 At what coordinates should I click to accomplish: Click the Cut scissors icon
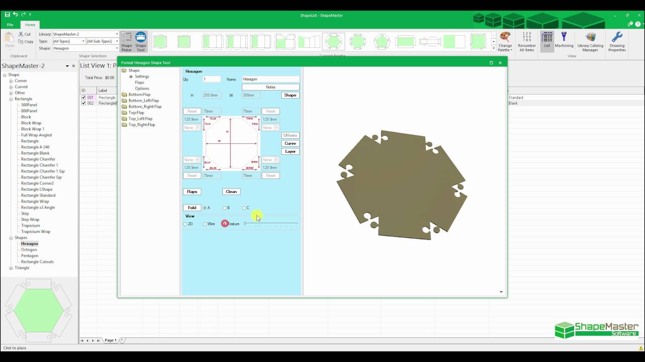pyautogui.click(x=21, y=34)
